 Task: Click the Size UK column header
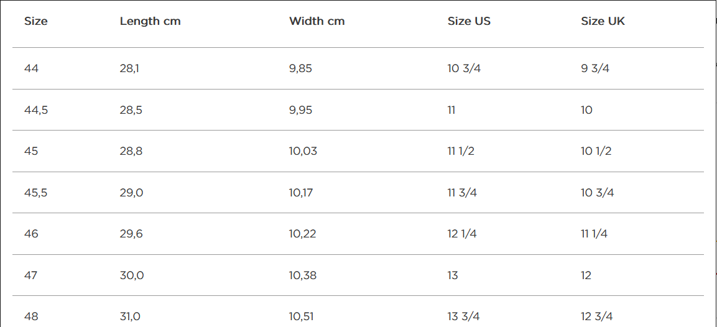[603, 21]
